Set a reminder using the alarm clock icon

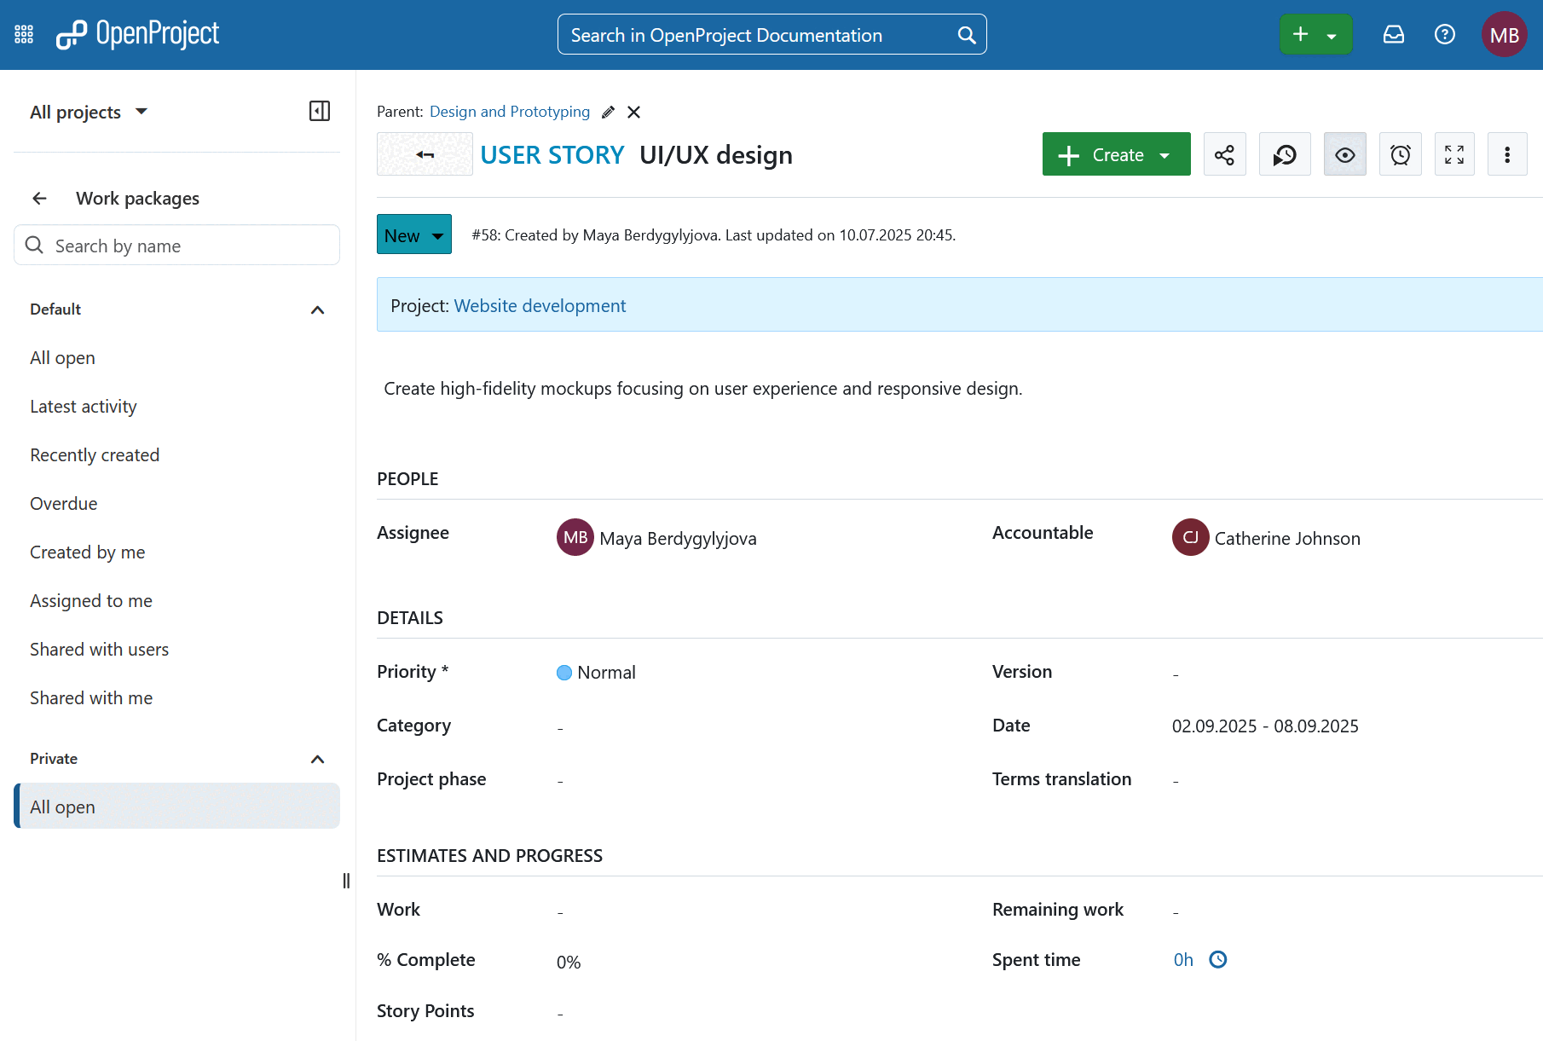pos(1400,154)
